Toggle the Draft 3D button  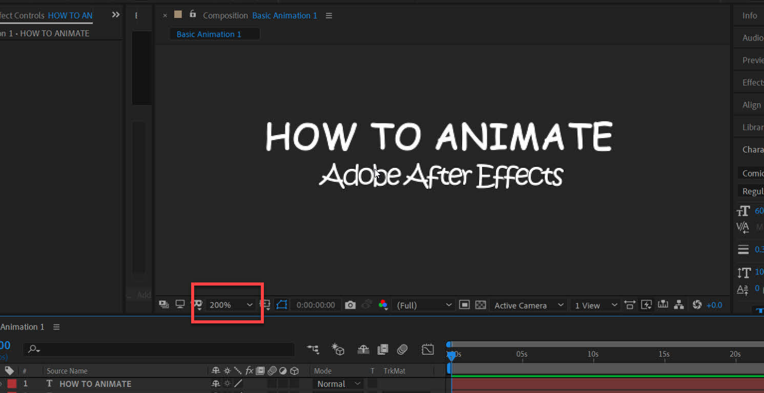point(338,350)
